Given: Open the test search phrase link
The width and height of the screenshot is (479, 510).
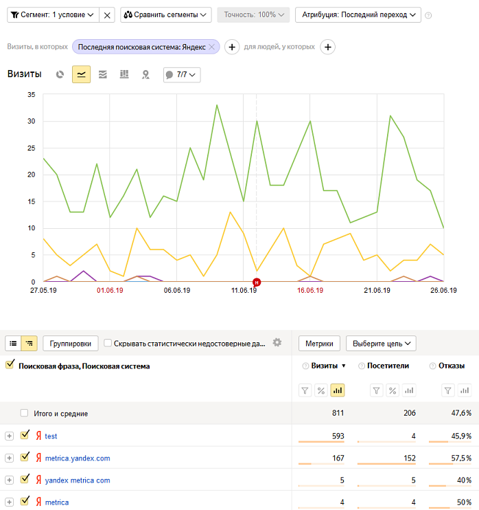Looking at the screenshot, I should pyautogui.click(x=51, y=436).
